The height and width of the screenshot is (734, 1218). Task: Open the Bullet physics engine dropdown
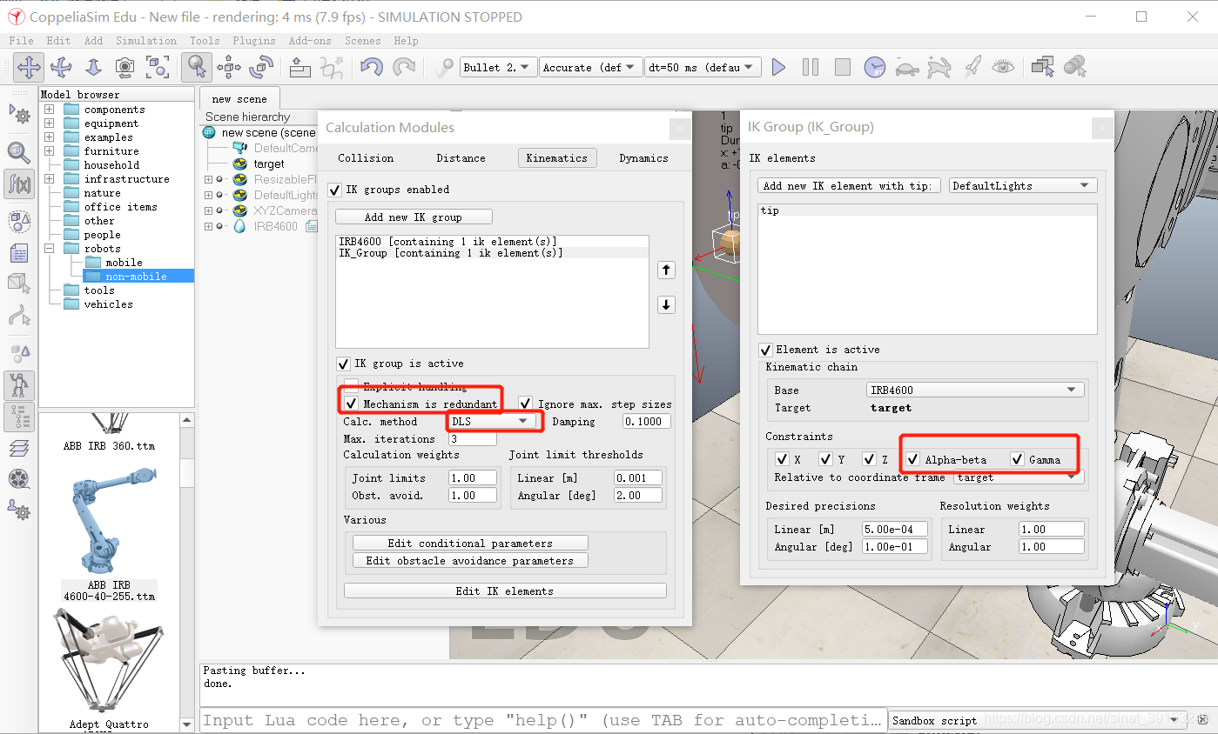[x=498, y=67]
